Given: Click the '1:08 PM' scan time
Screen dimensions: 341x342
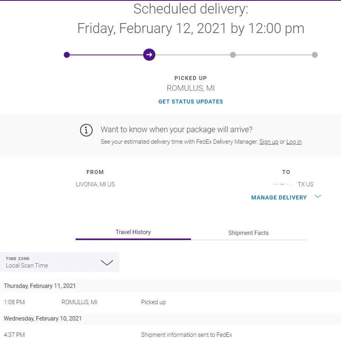Looking at the screenshot, I should click(14, 302).
